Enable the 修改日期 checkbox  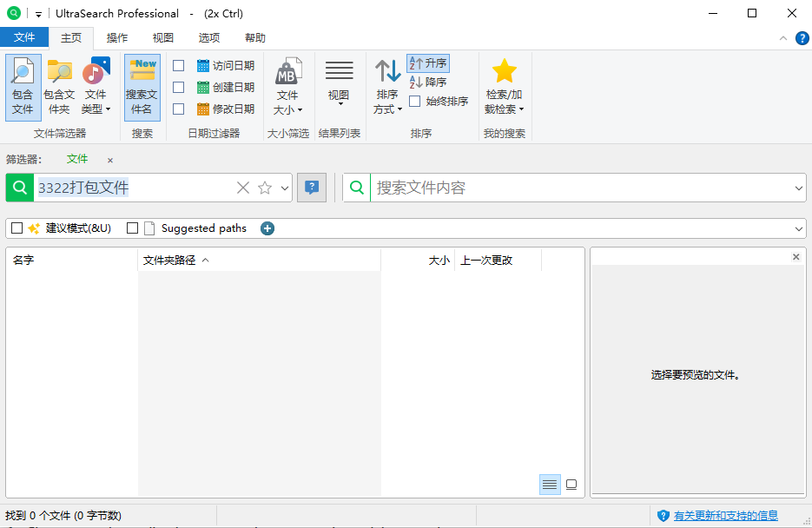point(179,109)
